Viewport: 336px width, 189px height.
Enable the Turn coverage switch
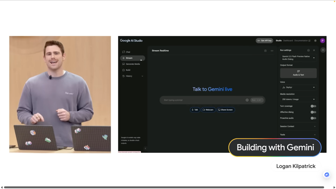click(x=313, y=106)
